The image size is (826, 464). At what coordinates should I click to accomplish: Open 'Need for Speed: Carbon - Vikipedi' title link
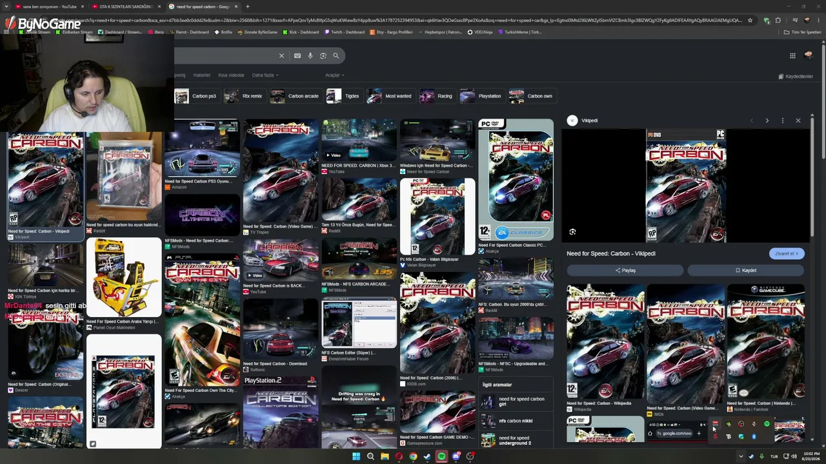[611, 253]
